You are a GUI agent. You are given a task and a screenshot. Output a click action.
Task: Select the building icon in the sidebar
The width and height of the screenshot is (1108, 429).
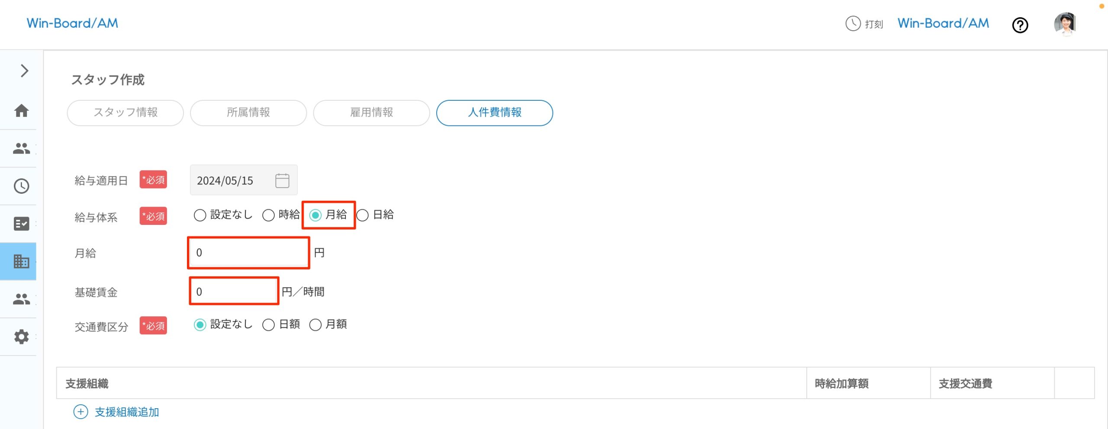coord(21,261)
